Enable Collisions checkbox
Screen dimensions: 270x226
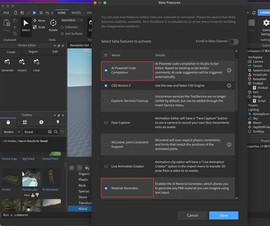tap(62, 27)
